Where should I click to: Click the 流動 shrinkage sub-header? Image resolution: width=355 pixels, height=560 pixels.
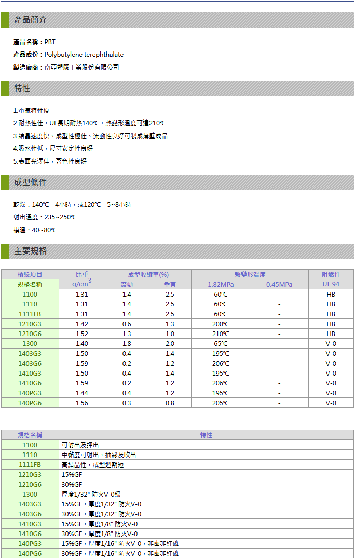click(127, 285)
